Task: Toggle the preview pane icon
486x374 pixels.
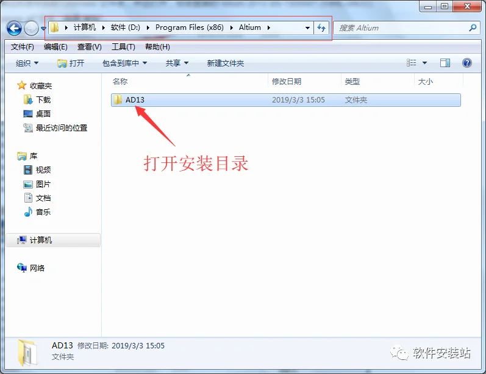Action: click(445, 63)
